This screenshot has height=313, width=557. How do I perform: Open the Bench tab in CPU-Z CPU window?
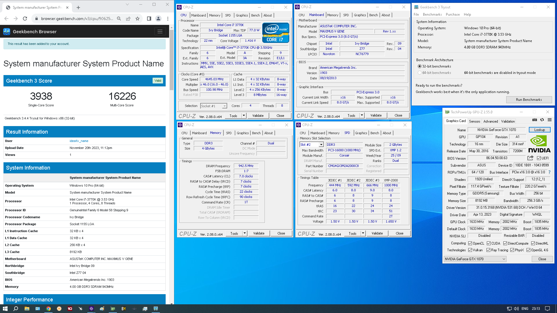click(255, 15)
